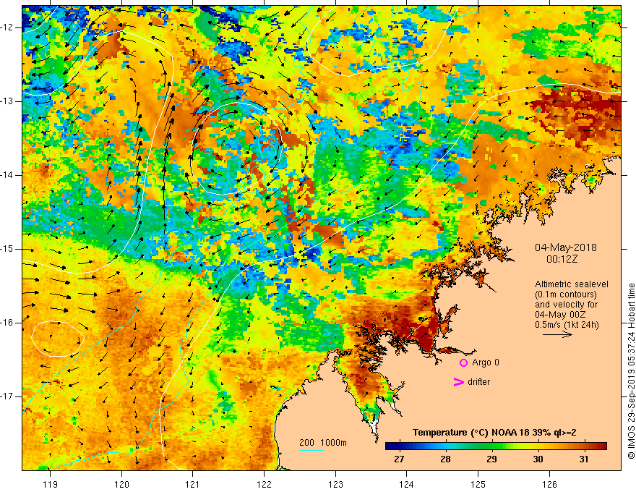Click the 'Argo 0' legend label

coord(486,362)
